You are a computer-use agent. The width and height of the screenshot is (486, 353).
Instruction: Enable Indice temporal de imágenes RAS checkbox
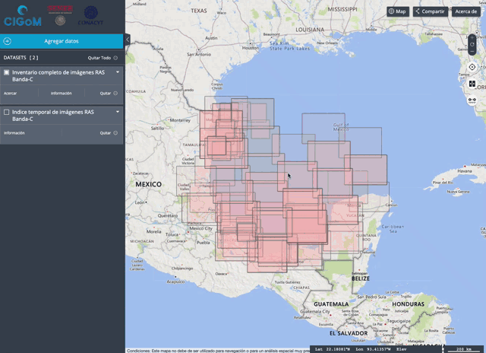coord(7,112)
